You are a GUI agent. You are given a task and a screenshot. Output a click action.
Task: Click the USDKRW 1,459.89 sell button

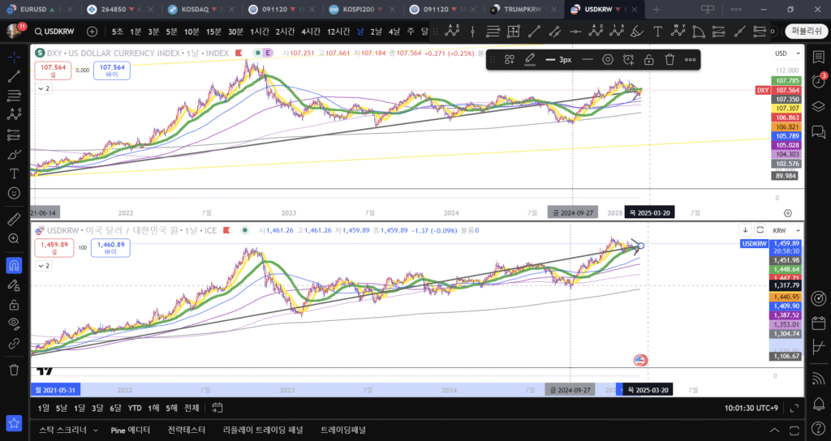54,248
